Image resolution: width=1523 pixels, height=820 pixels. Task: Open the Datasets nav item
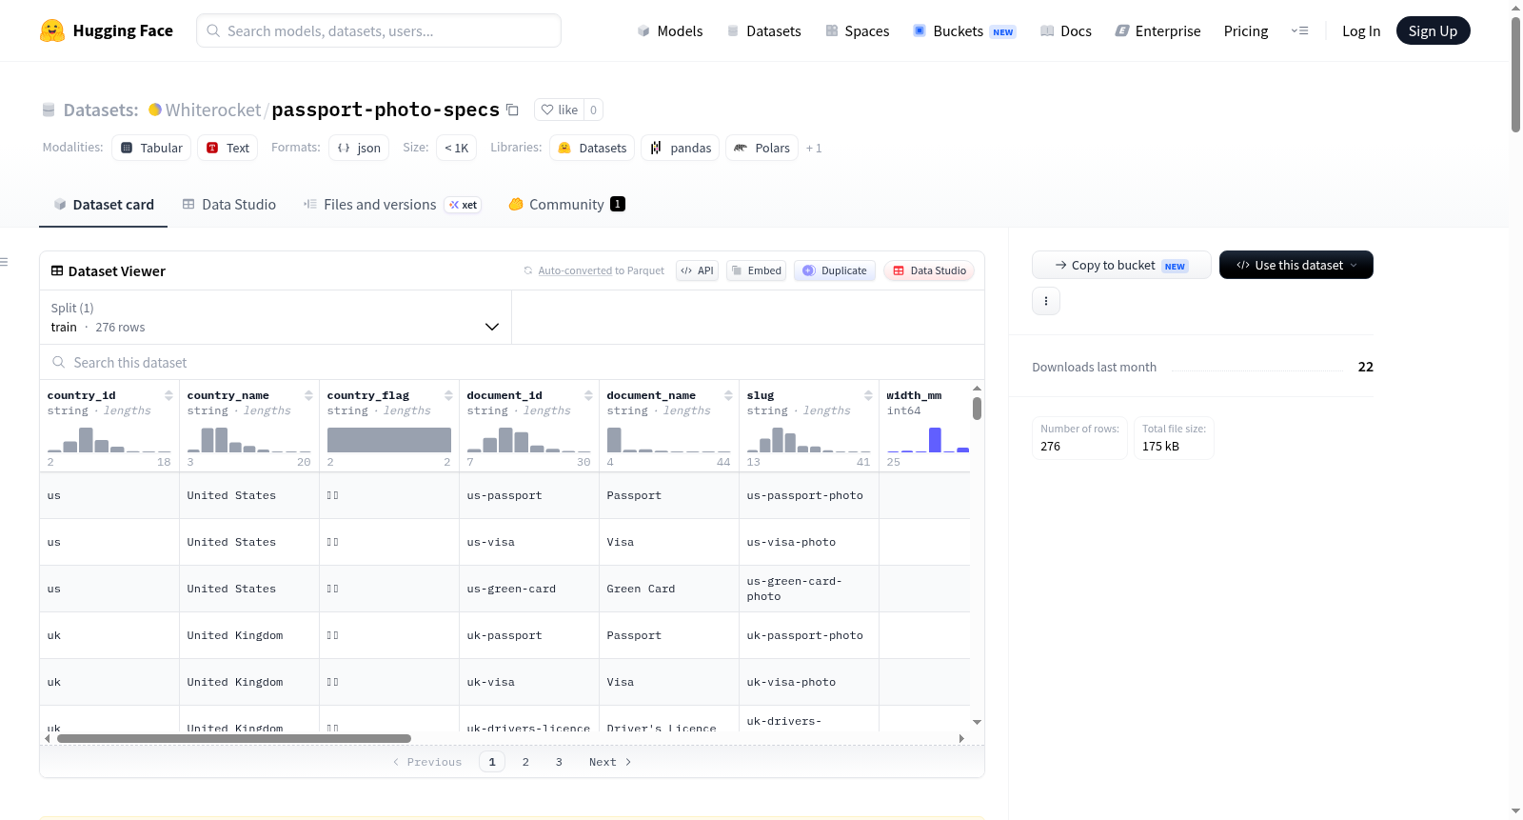763,30
